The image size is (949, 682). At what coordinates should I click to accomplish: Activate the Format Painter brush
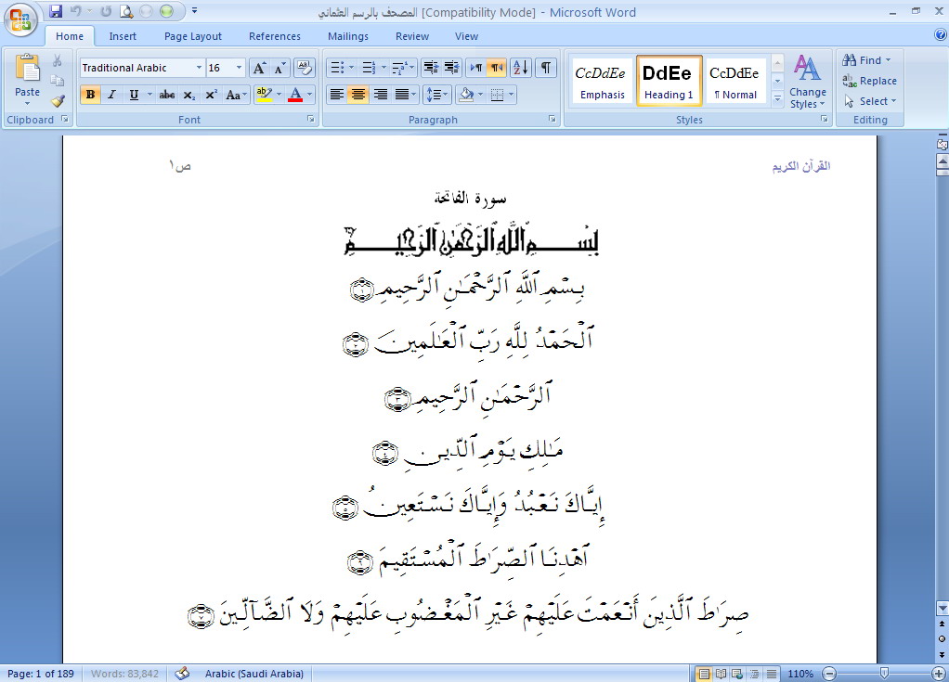click(x=57, y=100)
